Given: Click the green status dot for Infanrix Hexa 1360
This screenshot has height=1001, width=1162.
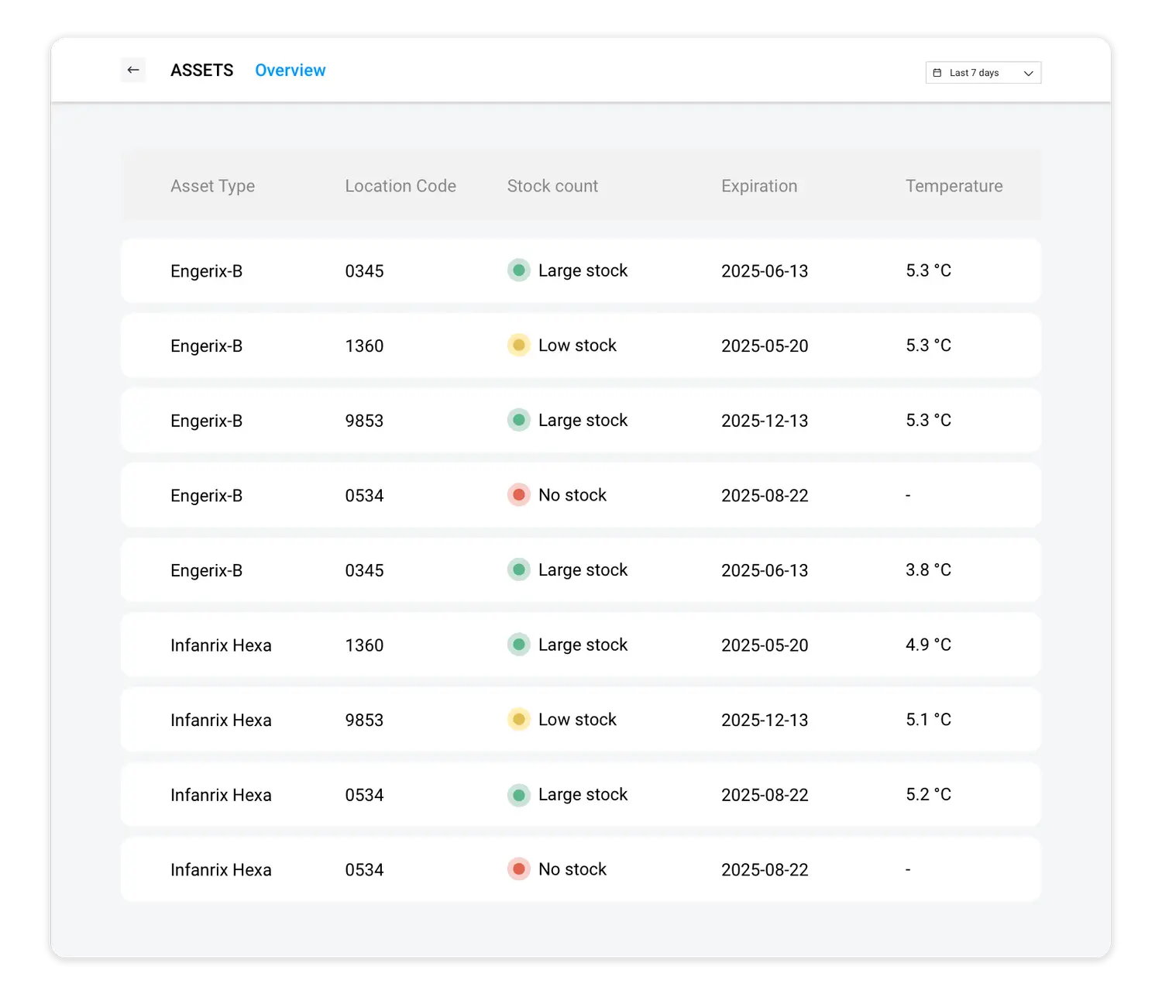Looking at the screenshot, I should (x=519, y=645).
